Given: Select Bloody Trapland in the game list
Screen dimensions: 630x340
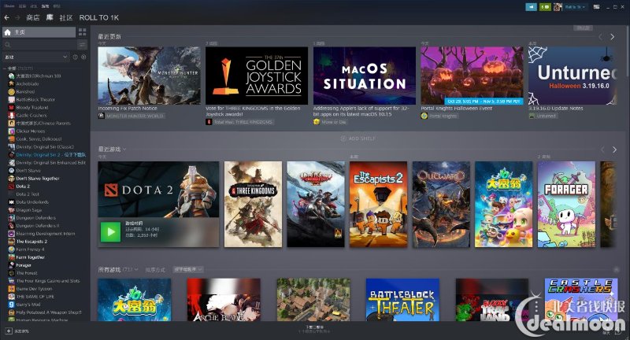Looking at the screenshot, I should (32, 107).
